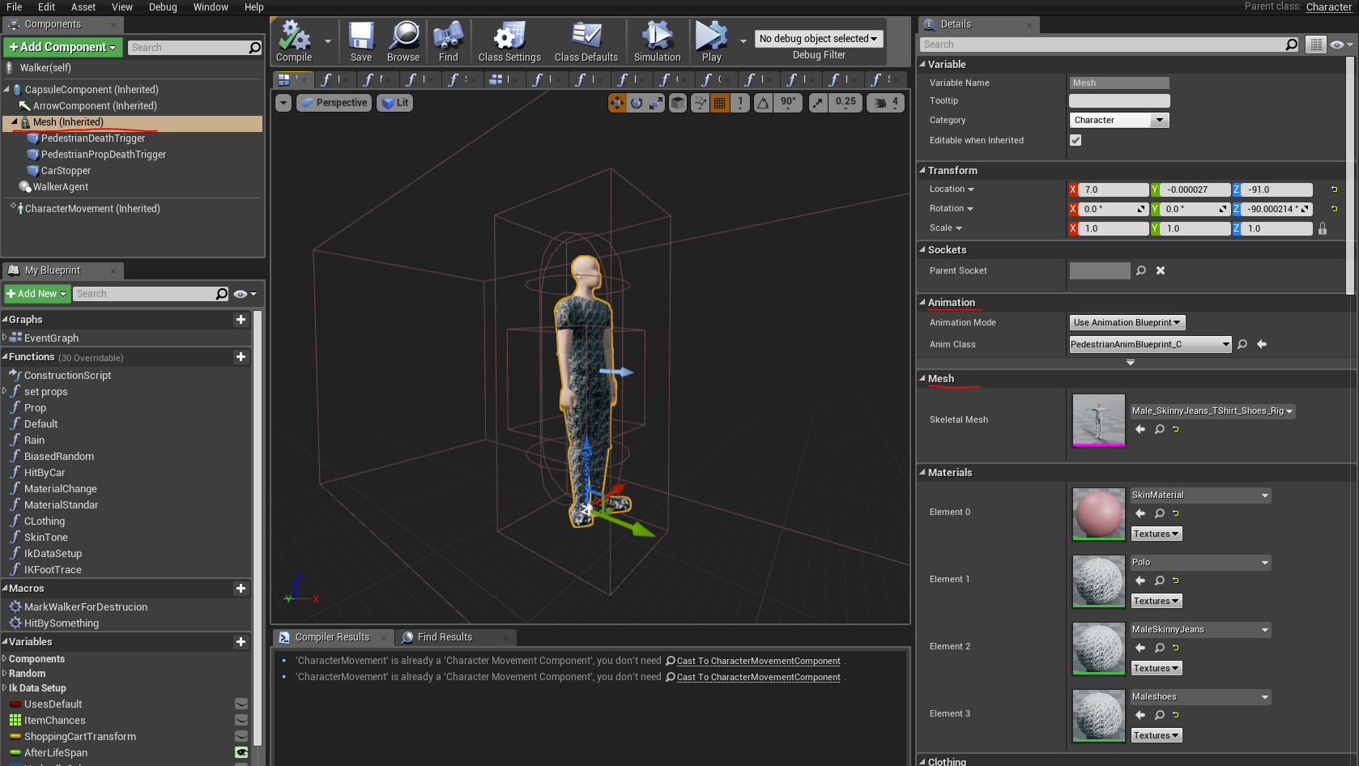Select the Translate gizmo tool in the viewport

[x=617, y=103]
